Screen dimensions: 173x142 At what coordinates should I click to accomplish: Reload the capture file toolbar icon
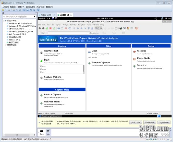[x=69, y=28]
